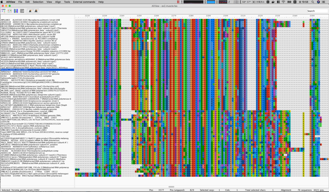Click the 2300 mark on the position ruler
329x192 pixels.
pyautogui.click(x=226, y=16)
